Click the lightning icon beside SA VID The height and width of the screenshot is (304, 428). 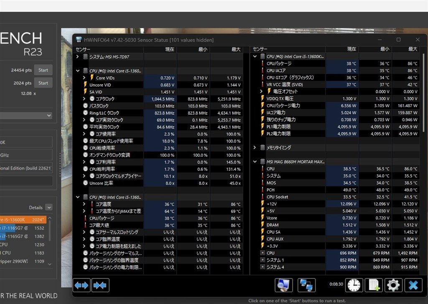pyautogui.click(x=85, y=92)
